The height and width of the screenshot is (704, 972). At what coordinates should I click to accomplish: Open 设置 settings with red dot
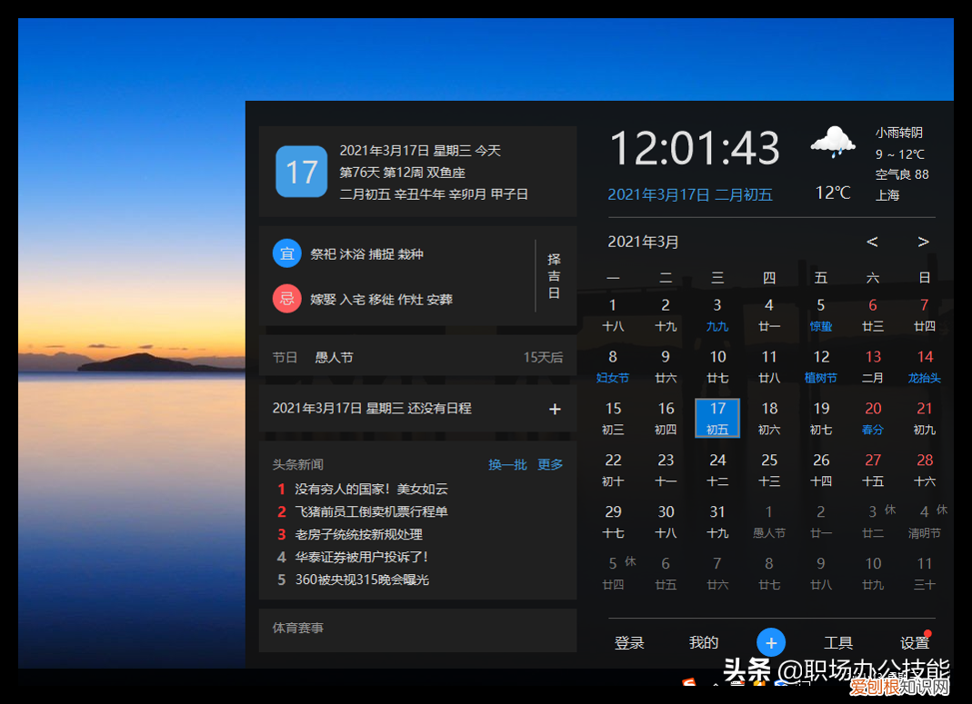[914, 643]
